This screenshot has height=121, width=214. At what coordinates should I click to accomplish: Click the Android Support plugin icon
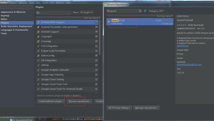tap(38, 32)
